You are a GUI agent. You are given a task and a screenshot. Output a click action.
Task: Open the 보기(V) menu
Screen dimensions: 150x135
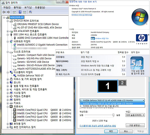point(28,8)
